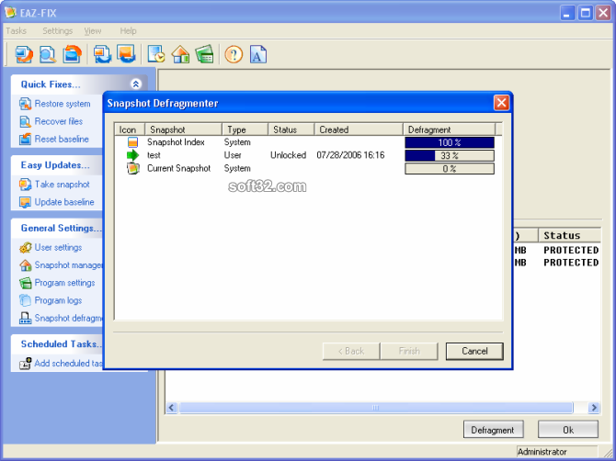616x461 pixels.
Task: Open the Recover files link
Action: coord(59,121)
